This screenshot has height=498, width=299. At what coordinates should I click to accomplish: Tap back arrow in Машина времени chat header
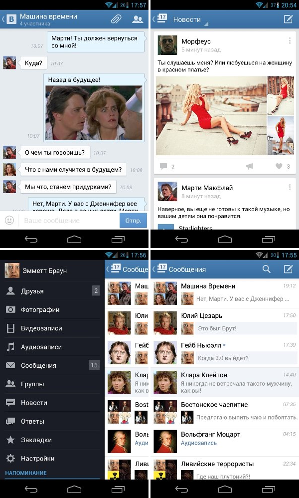[3, 19]
